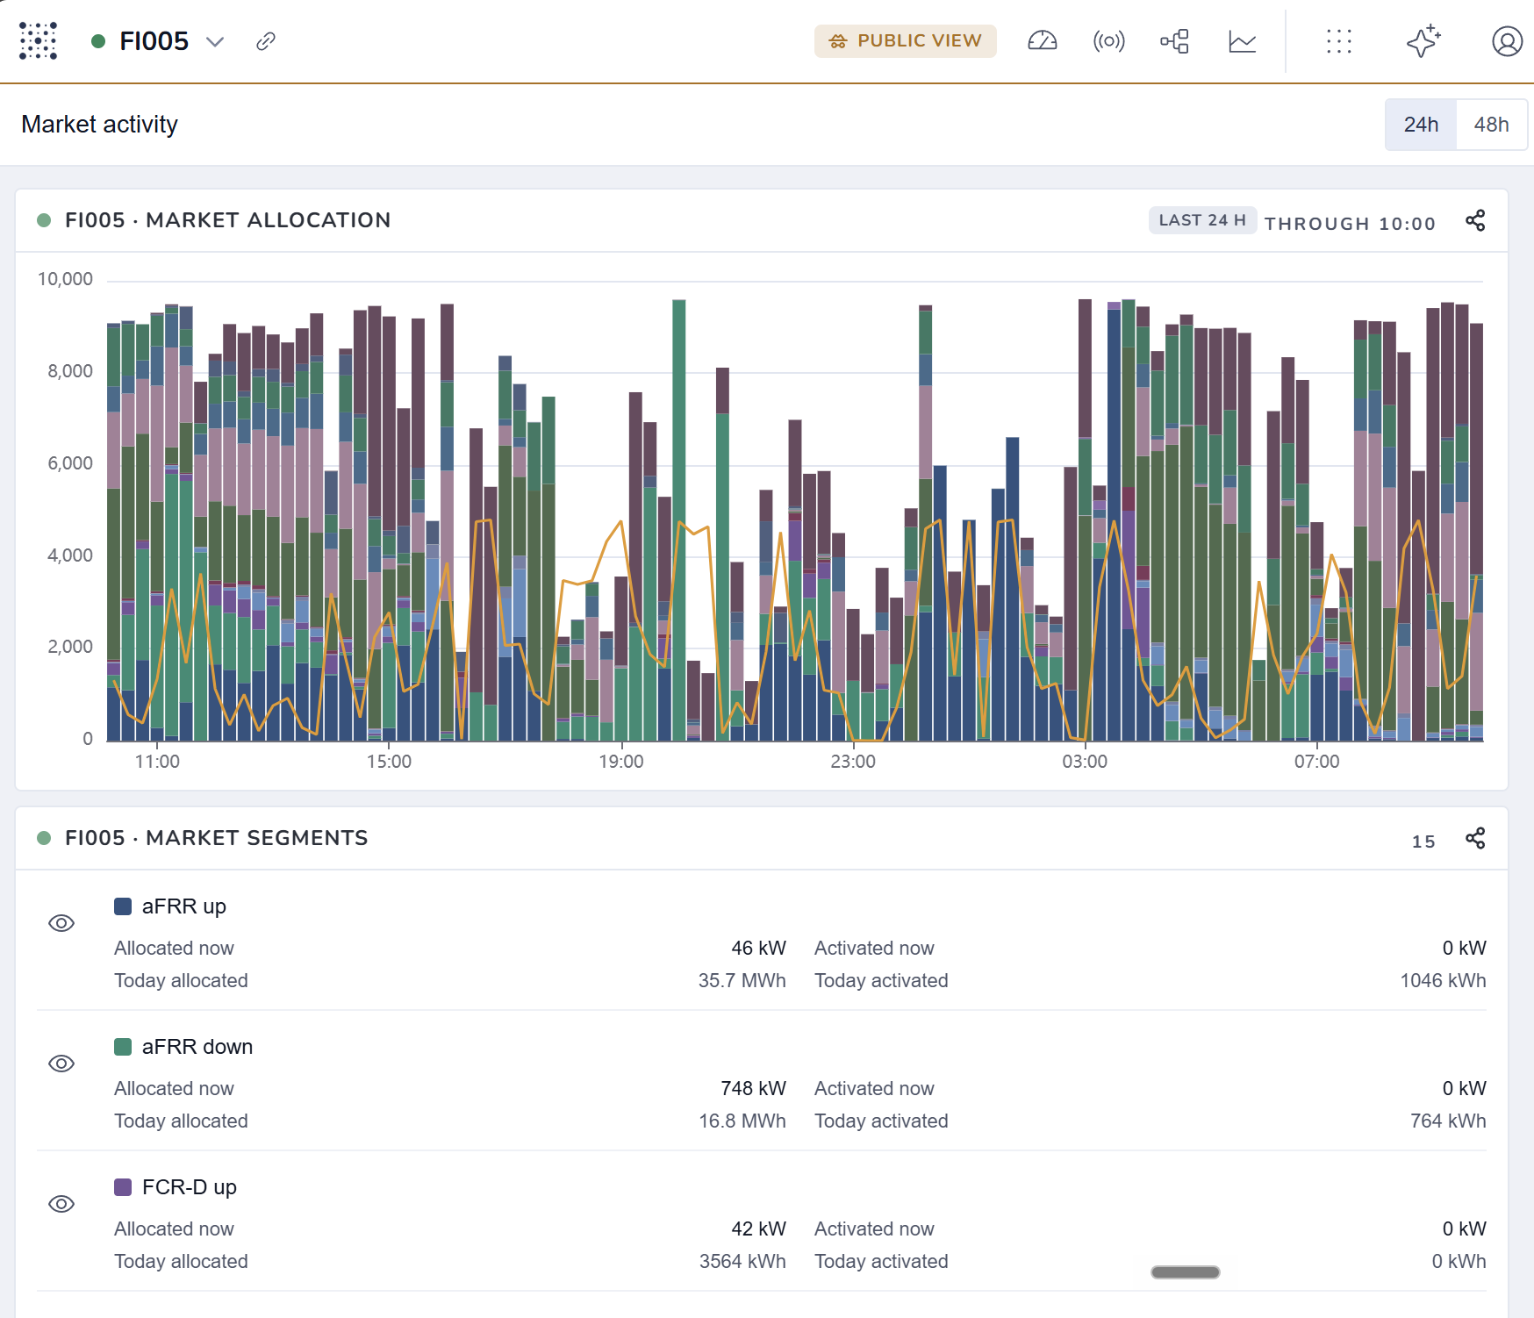Open the hierarchy diagram icon
This screenshot has width=1534, height=1318.
click(1175, 41)
